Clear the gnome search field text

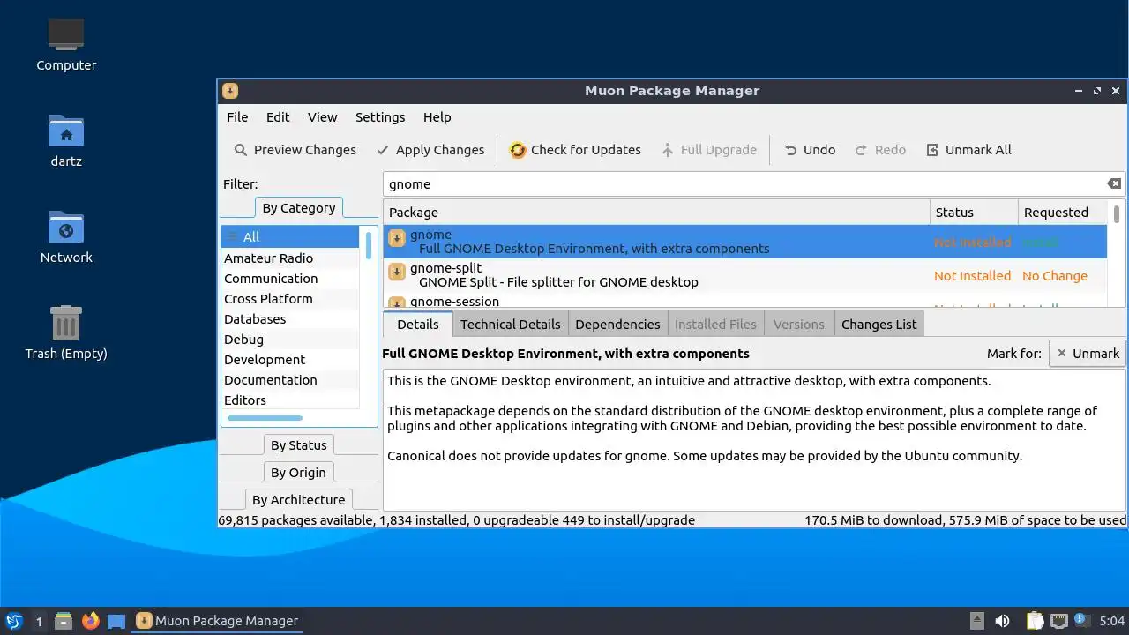point(1114,183)
